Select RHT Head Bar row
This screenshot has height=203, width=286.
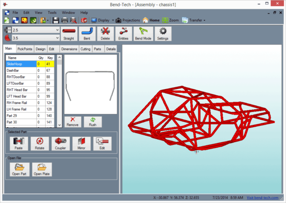30,90
